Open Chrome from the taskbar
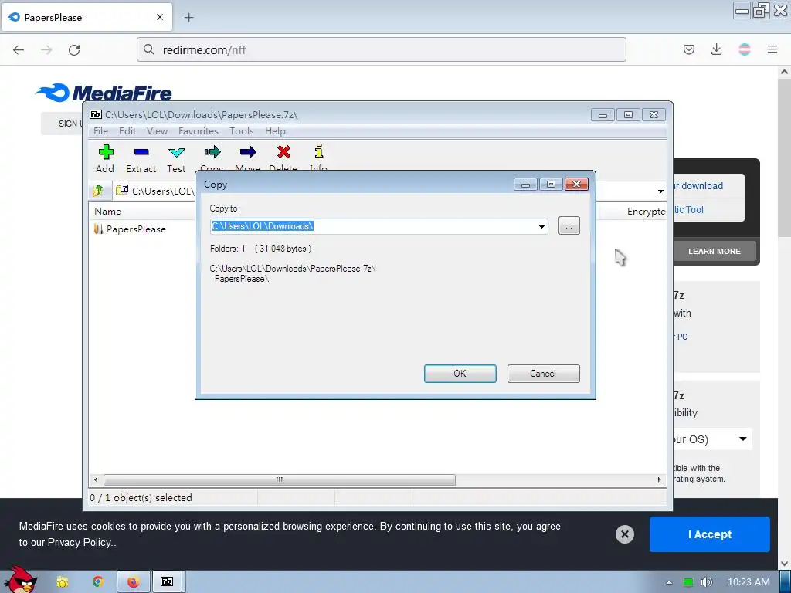 98,582
